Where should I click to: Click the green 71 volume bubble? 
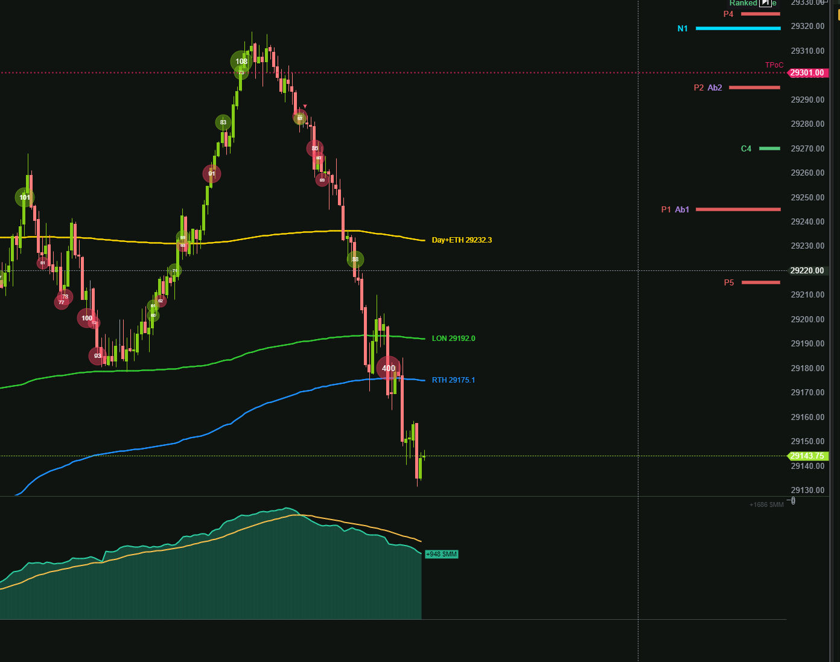tap(175, 271)
